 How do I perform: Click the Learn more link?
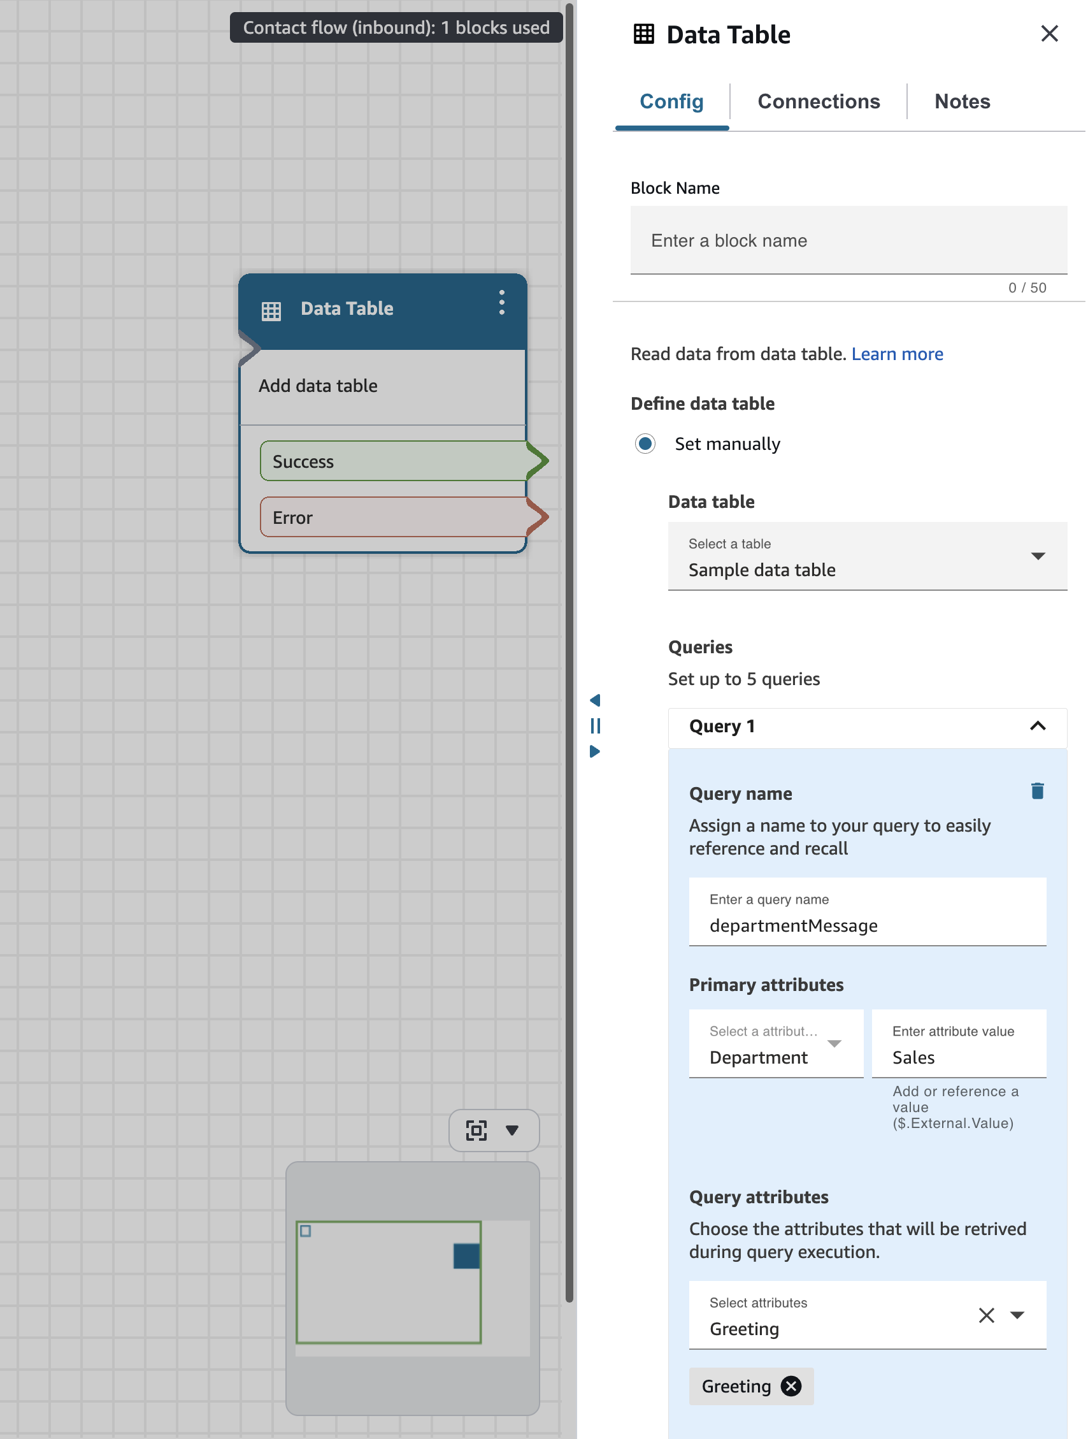click(897, 354)
